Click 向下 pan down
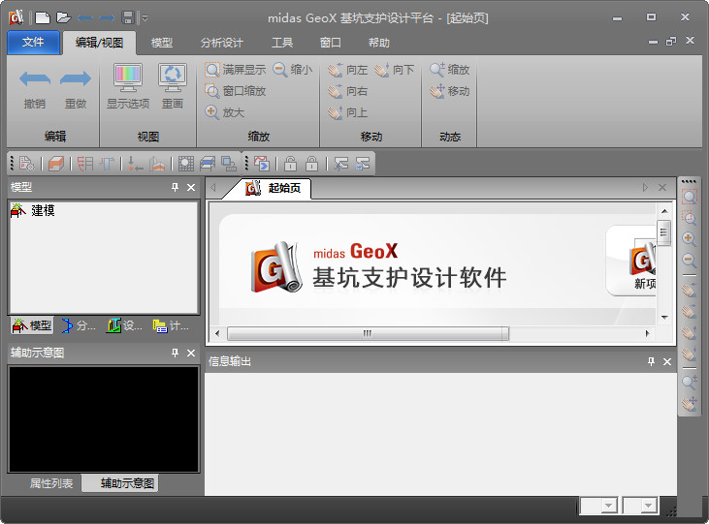709x524 pixels. (395, 70)
